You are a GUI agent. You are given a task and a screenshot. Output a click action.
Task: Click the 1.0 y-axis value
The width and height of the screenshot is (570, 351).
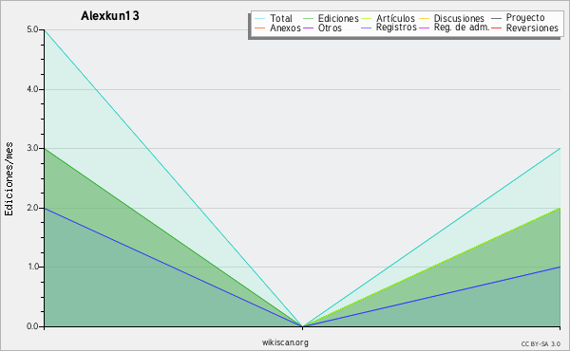tap(32, 268)
